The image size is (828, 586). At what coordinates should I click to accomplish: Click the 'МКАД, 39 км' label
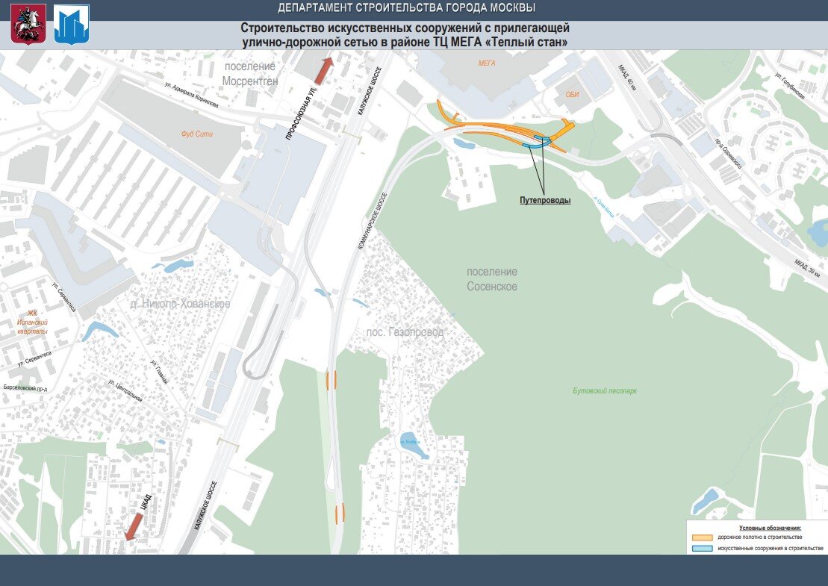[x=806, y=268]
